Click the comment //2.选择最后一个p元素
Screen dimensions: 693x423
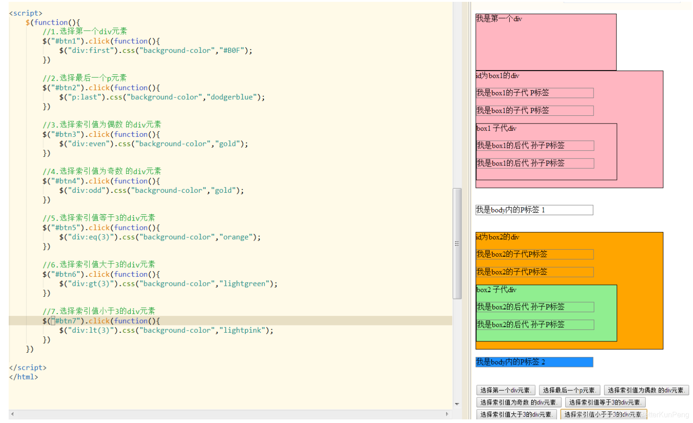(85, 78)
